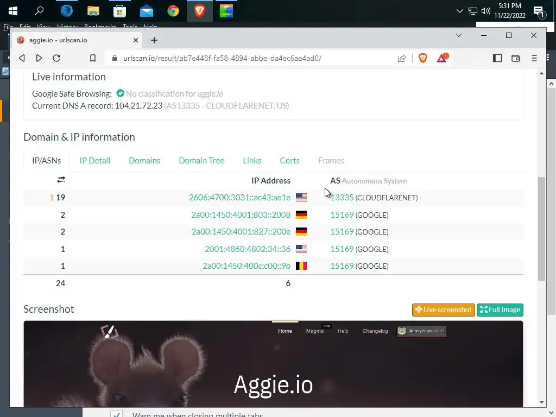Click the Aggie.io screenshot thumbnail

pos(273,364)
